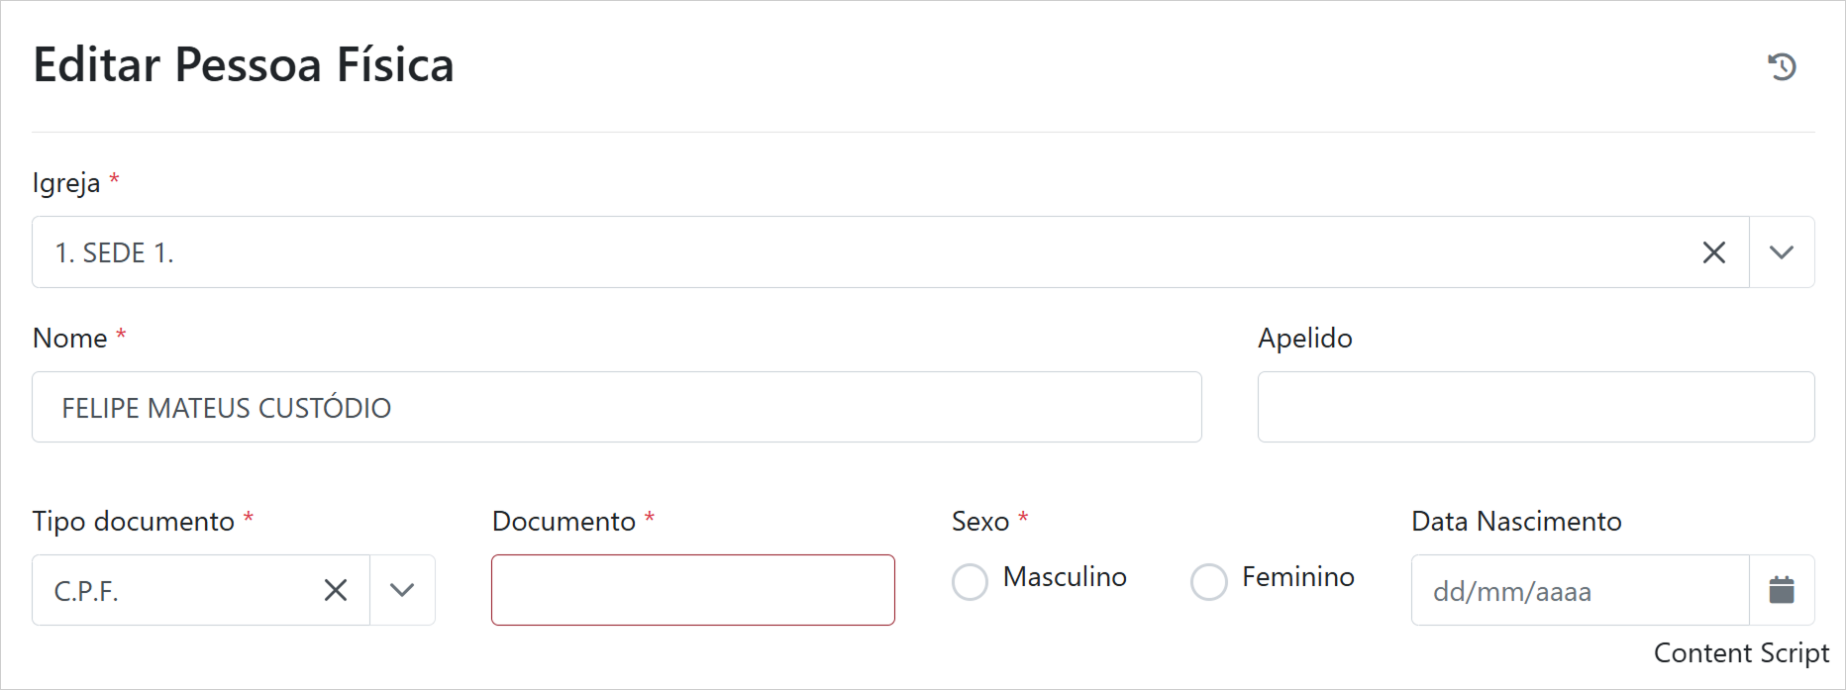
Task: Click the Tipo documento label
Action: pos(134,522)
